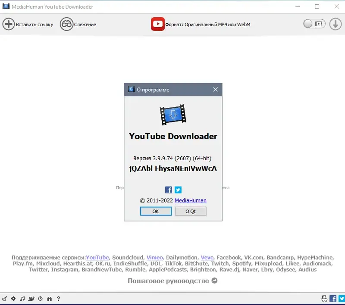The image size is (345, 305).
Task: Maximize the MediaHuman YouTube Downloader window
Action: tap(317, 6)
